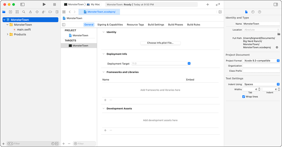This screenshot has width=282, height=147.
Task: Stop the running scheme
Action: point(55,5)
